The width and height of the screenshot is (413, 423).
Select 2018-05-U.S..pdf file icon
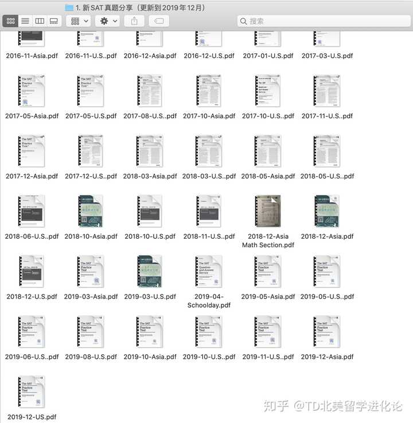pyautogui.click(x=327, y=151)
